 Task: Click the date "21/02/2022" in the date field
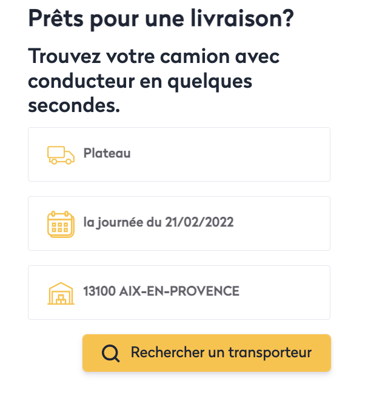tap(199, 223)
